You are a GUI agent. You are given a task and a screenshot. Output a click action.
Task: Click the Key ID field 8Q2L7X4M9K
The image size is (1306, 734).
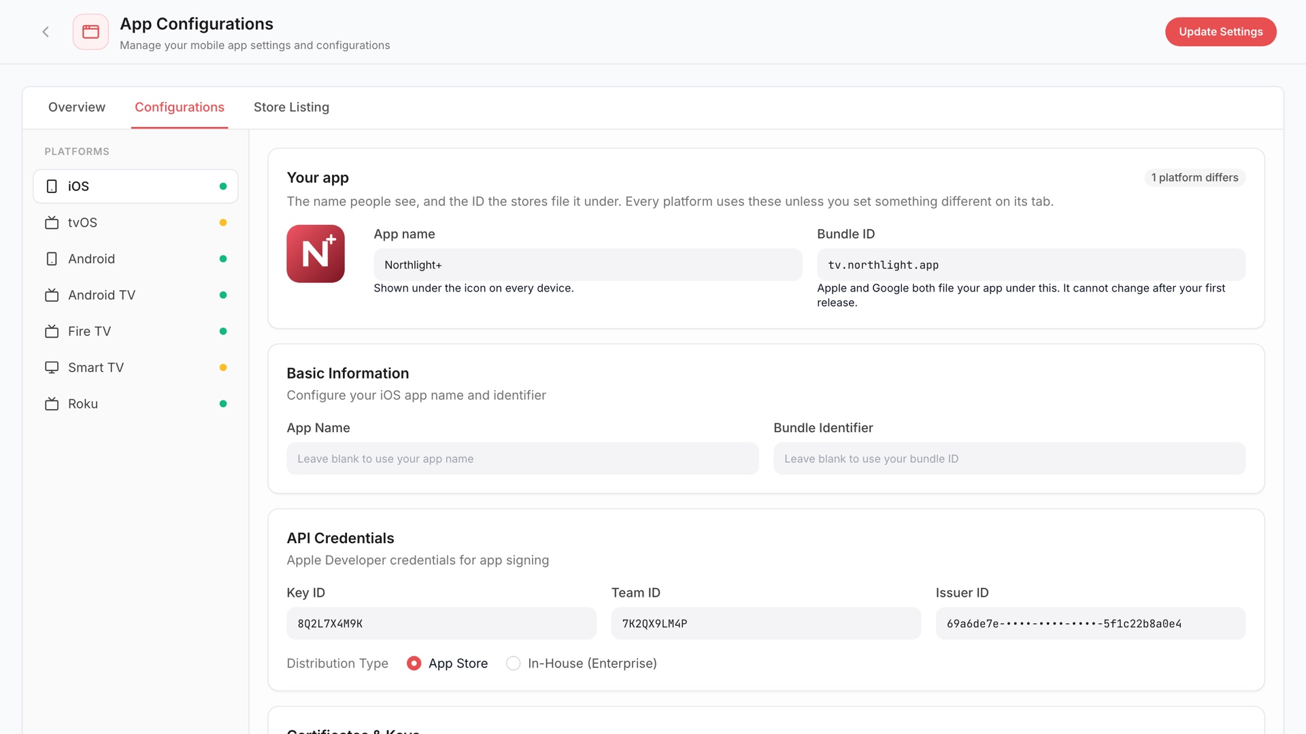pos(441,624)
